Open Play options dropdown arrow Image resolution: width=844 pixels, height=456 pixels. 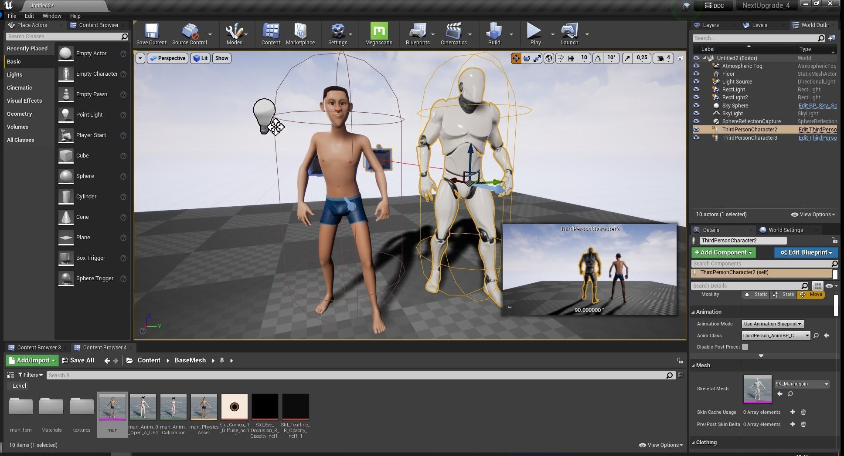pos(552,34)
